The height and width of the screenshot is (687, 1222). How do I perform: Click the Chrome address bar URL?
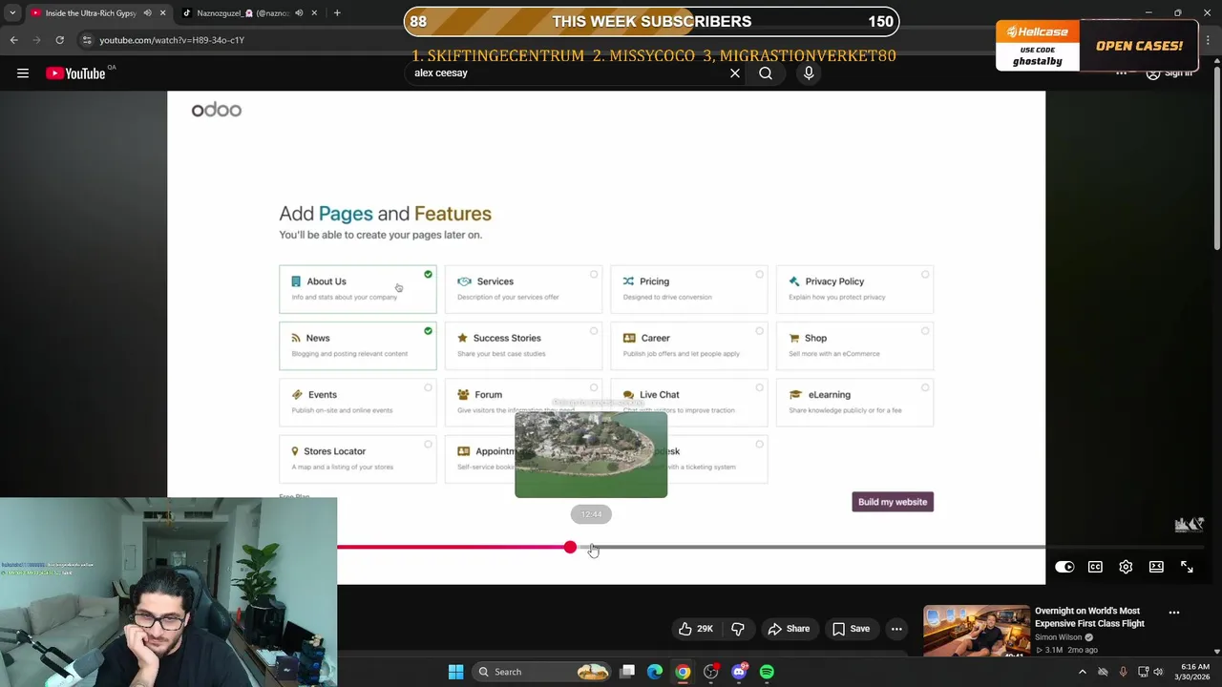click(x=172, y=40)
